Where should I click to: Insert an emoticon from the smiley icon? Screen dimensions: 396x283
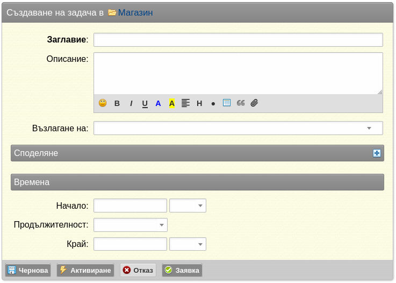coord(103,103)
